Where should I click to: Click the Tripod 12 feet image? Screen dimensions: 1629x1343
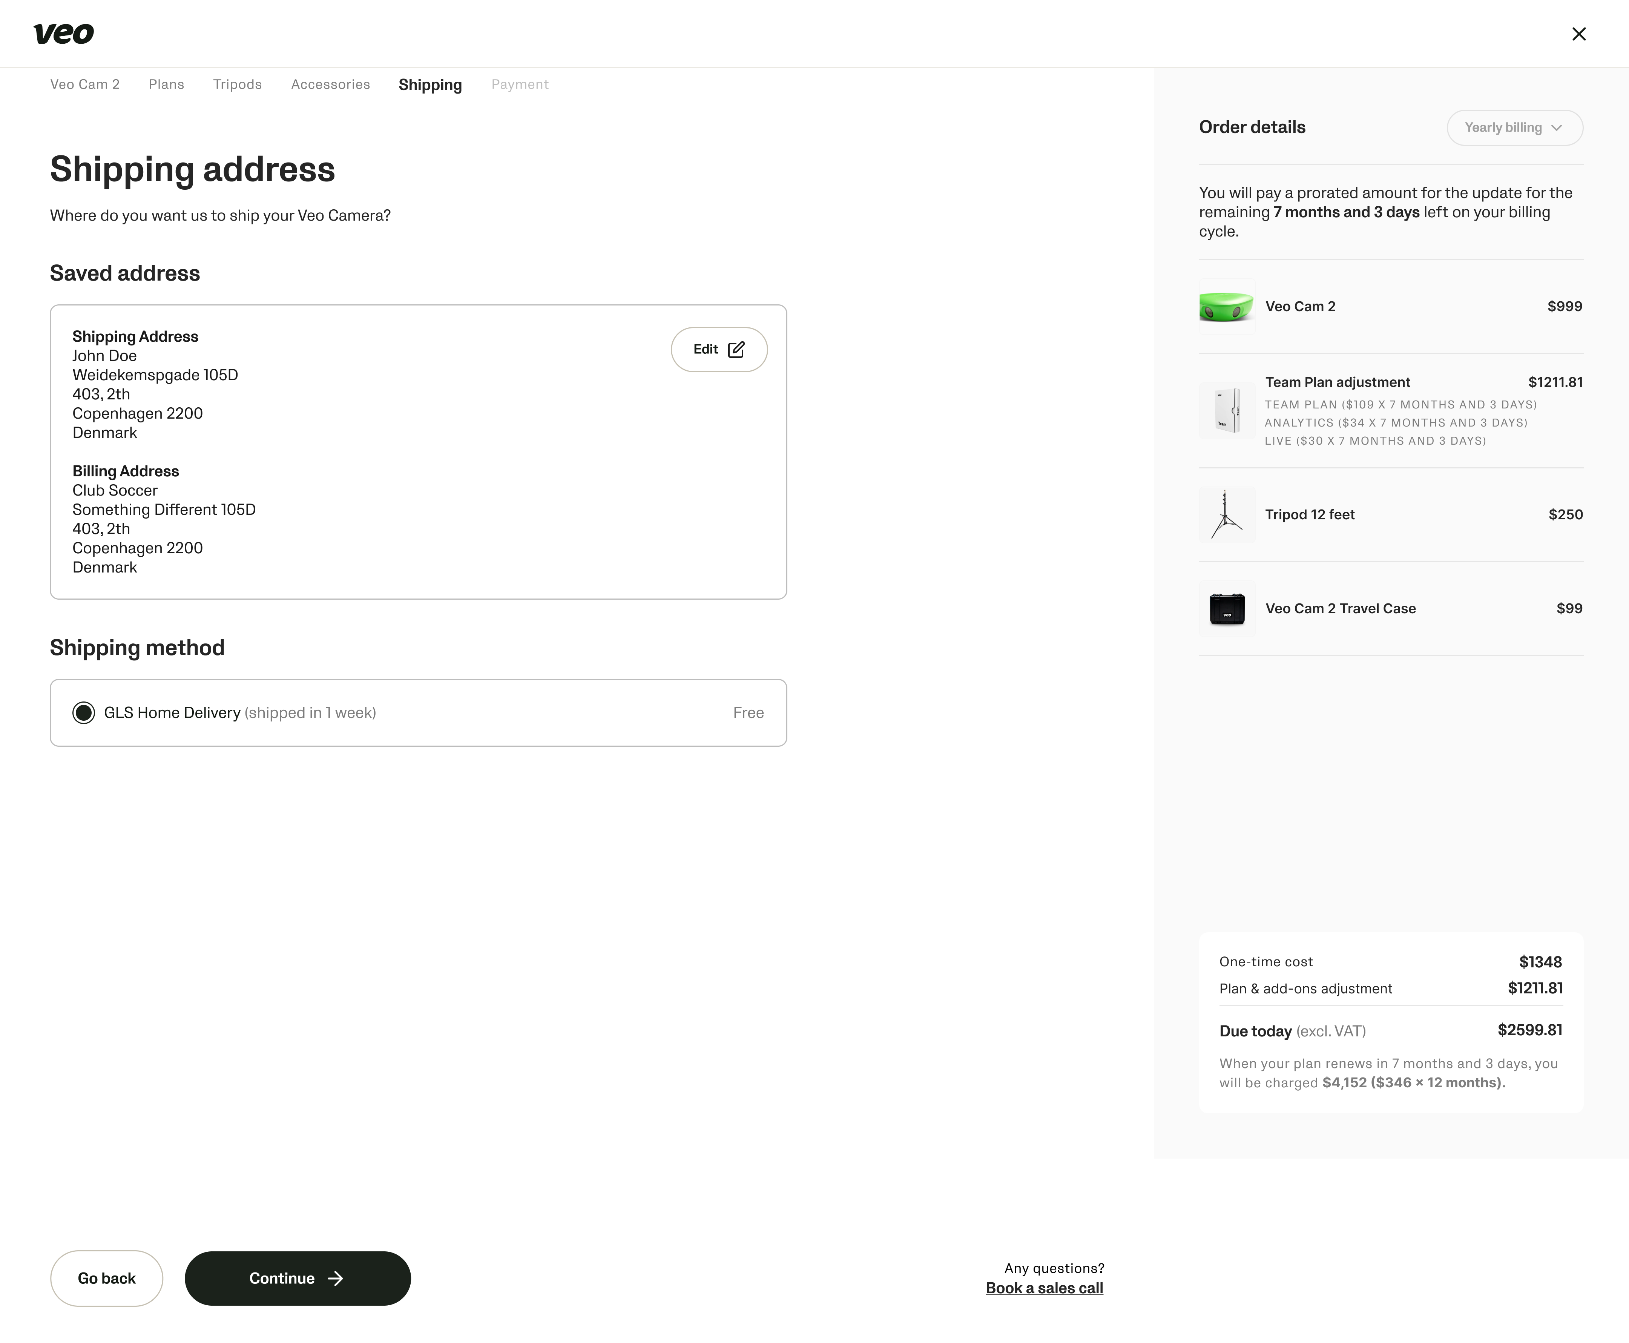[x=1226, y=514]
